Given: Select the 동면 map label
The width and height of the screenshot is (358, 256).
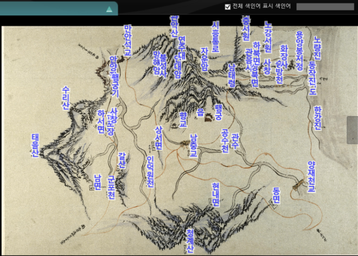Looking at the screenshot, I should [x=276, y=195].
